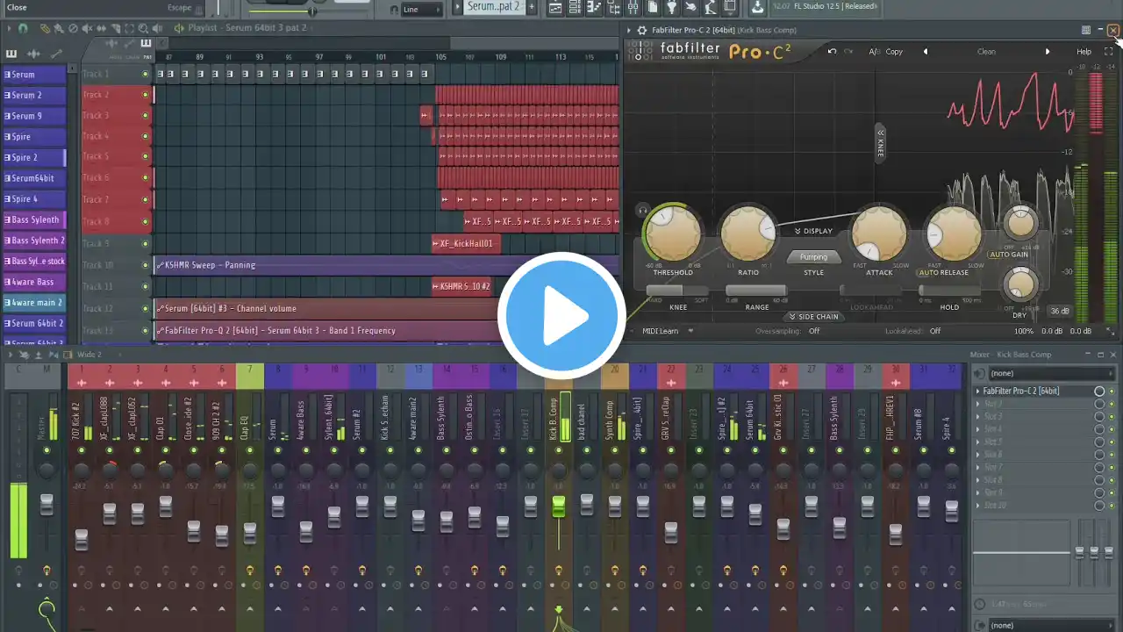Click the Copy button next to A/B
Viewport: 1123px width, 632px height.
[x=893, y=51]
